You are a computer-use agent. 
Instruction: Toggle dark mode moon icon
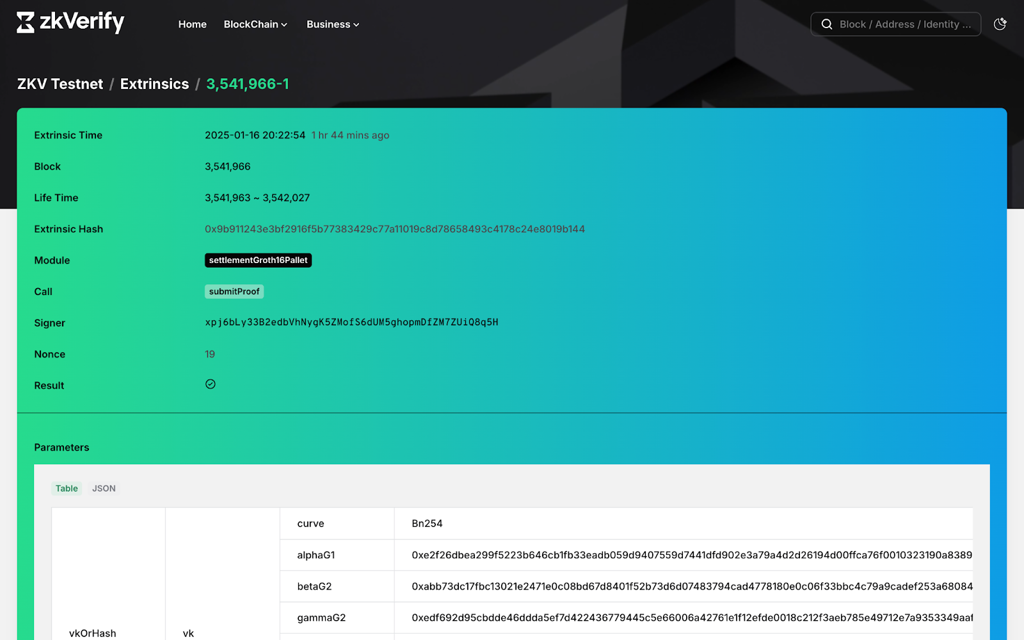[1000, 24]
